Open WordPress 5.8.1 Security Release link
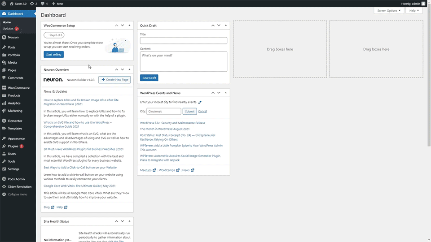The image size is (431, 242). 172,123
